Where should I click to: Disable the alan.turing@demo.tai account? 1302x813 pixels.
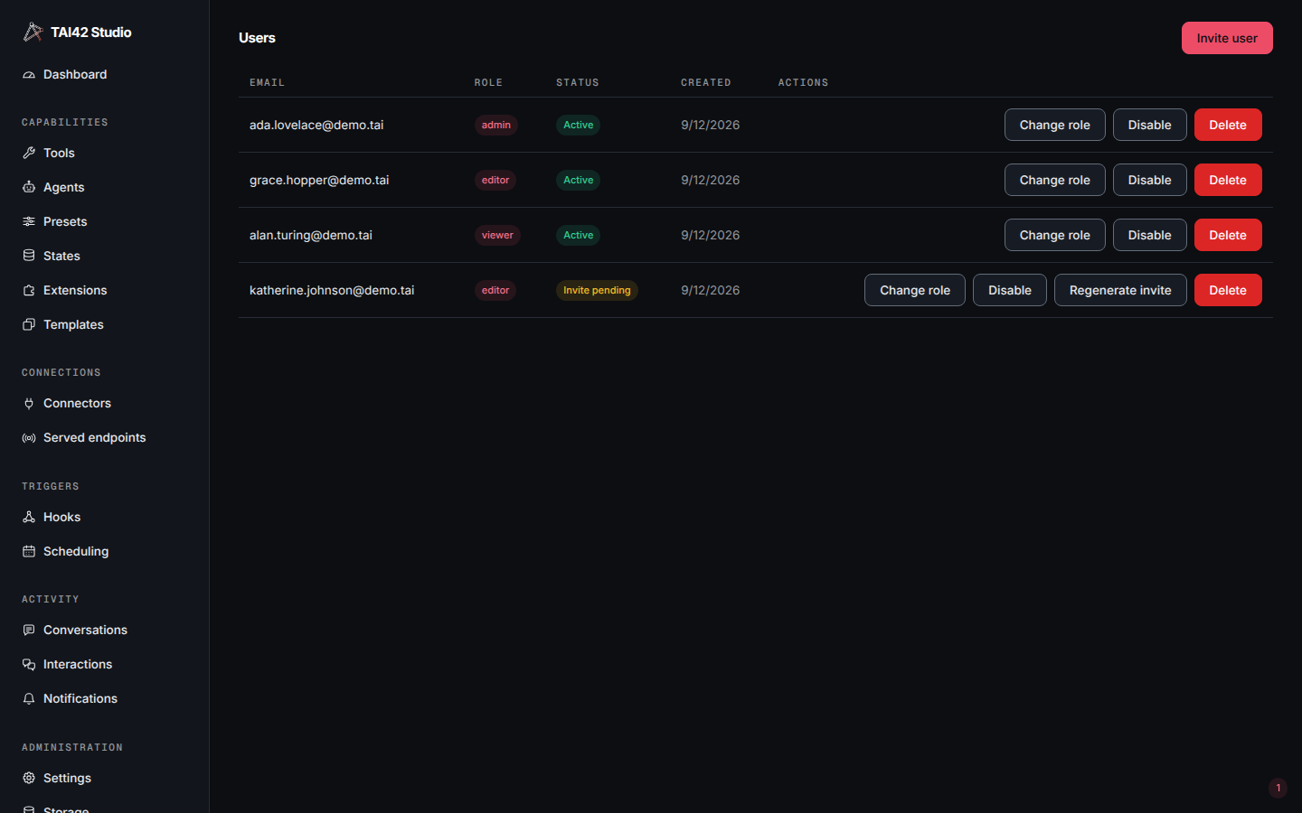[1149, 235]
